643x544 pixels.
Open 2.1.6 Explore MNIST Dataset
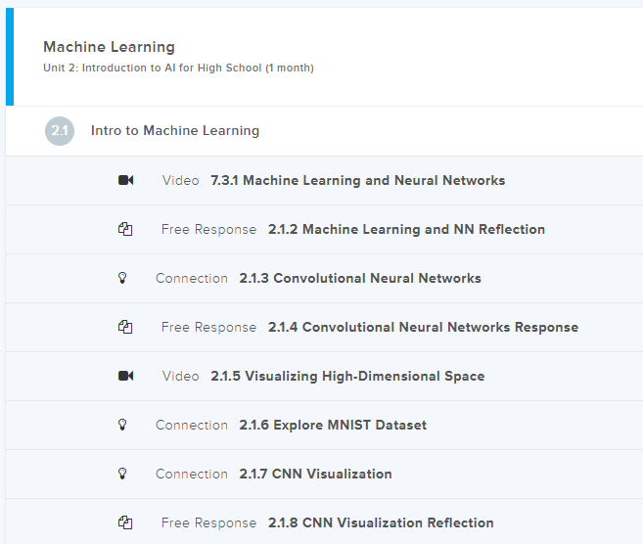coord(332,426)
